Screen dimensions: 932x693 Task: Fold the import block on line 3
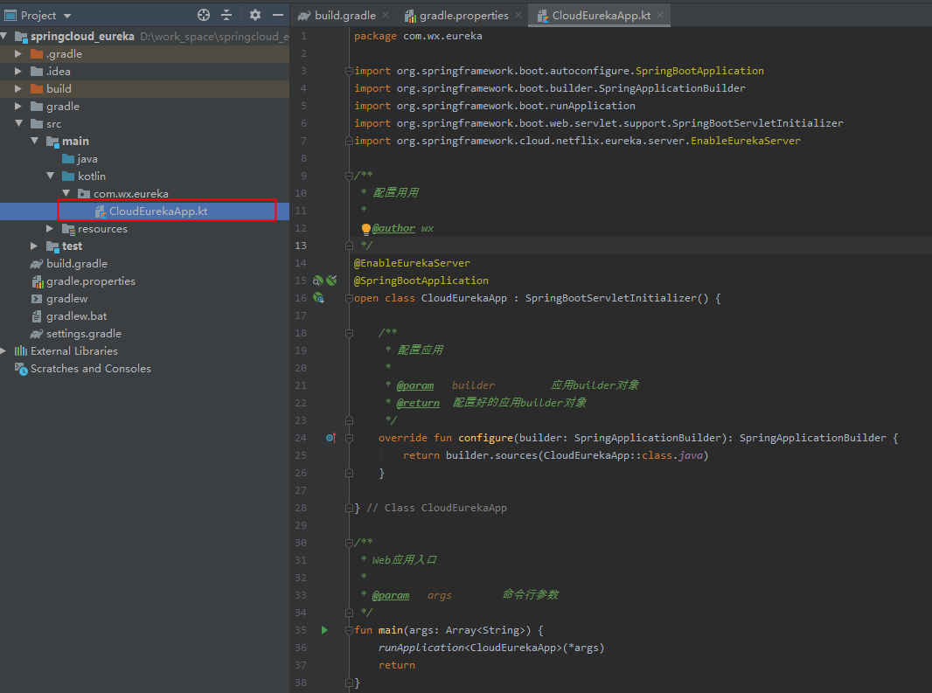[349, 71]
